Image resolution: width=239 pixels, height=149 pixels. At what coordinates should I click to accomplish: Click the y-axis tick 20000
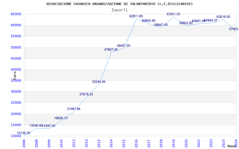[16, 114]
